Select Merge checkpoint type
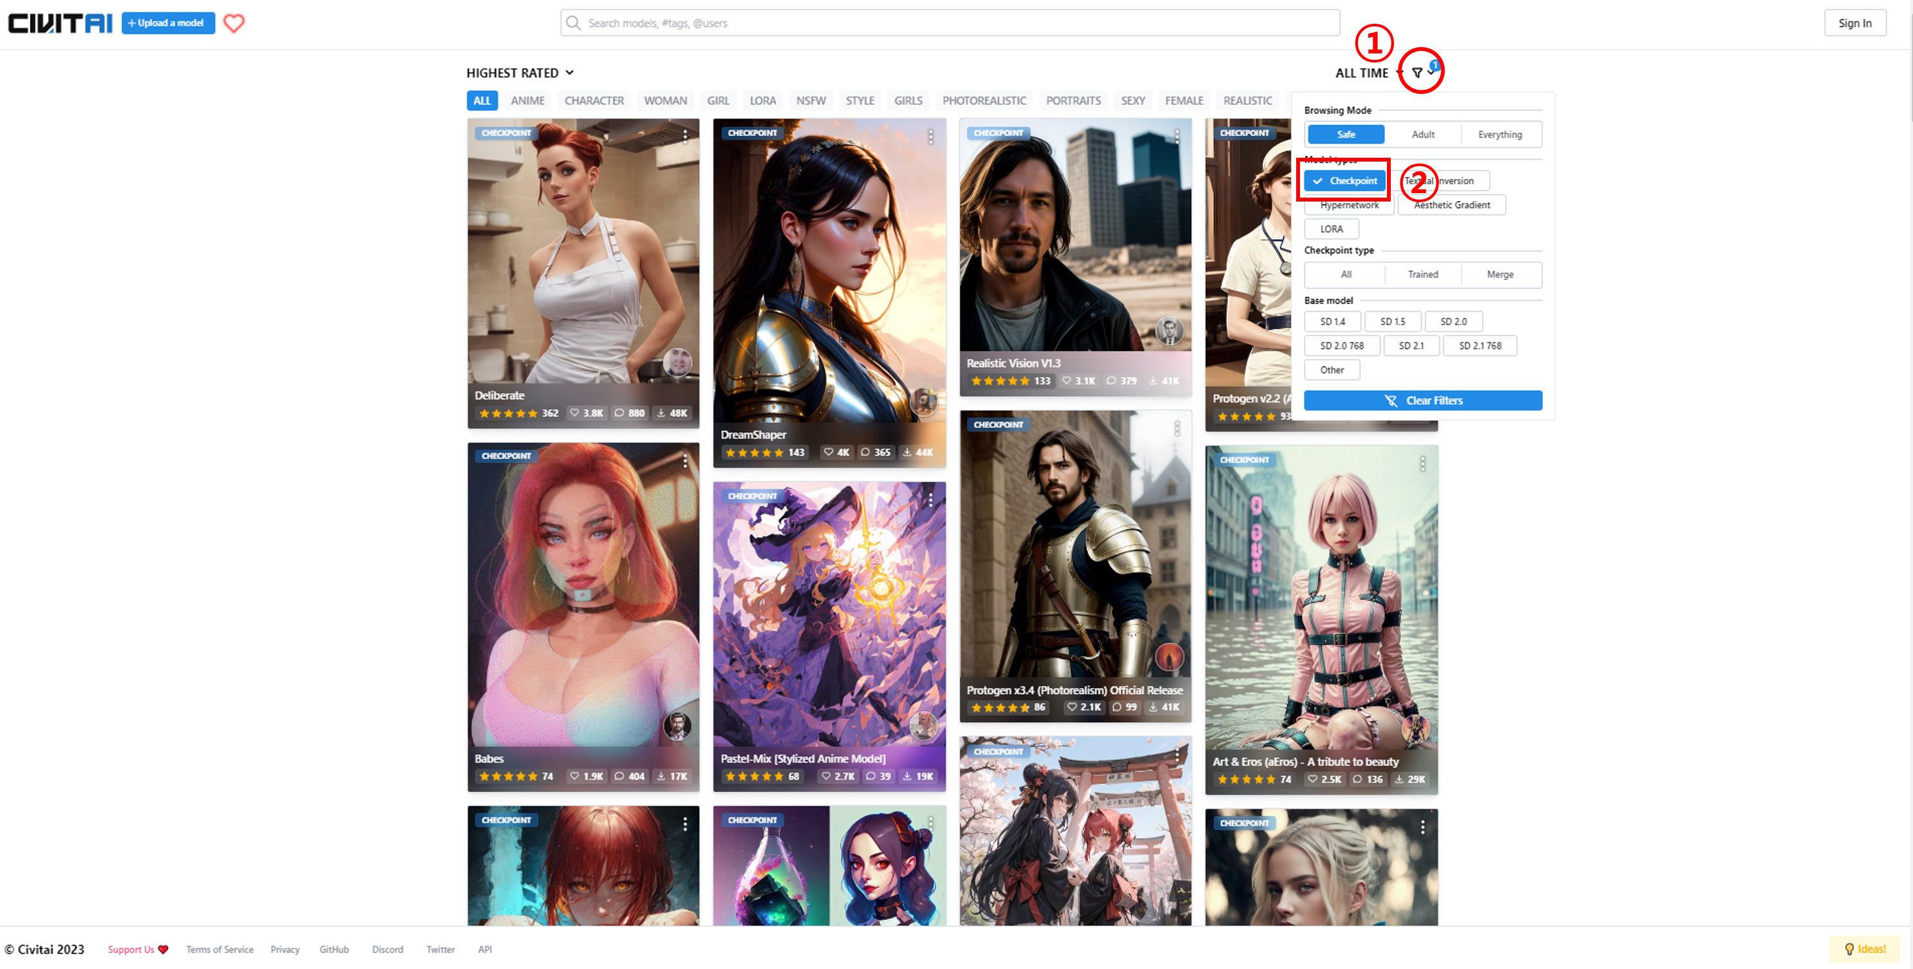Viewport: 1913px width, 969px height. 1500,274
